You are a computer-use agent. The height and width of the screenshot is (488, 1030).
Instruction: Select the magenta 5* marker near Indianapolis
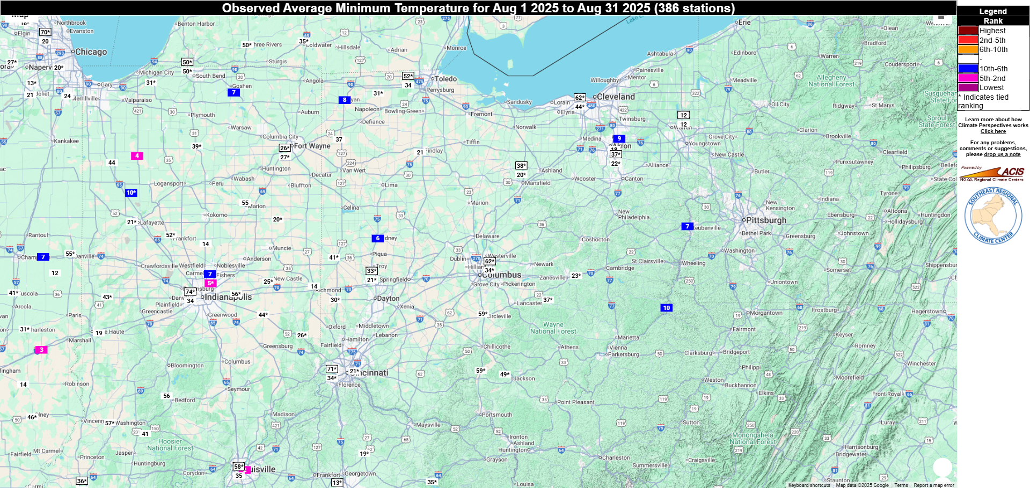click(210, 283)
